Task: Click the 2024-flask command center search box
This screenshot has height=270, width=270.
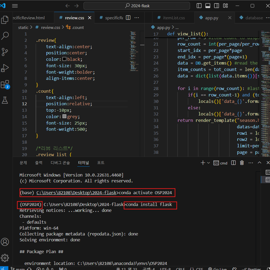Action: (137, 6)
